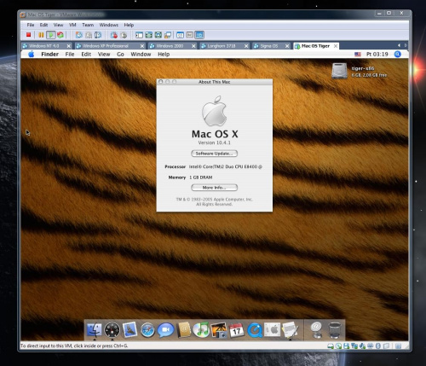Screen dimensions: 426x366
Task: Close the Longhorn 3718 tab
Action: pyautogui.click(x=246, y=46)
